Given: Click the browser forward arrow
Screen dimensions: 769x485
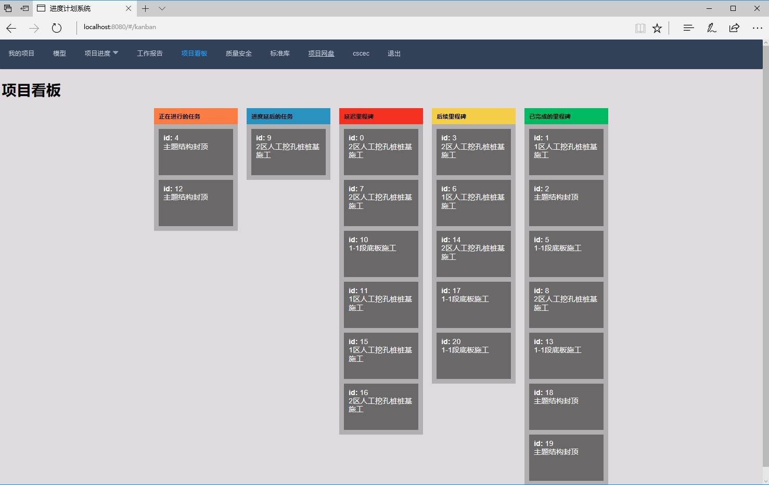Looking at the screenshot, I should (x=34, y=28).
